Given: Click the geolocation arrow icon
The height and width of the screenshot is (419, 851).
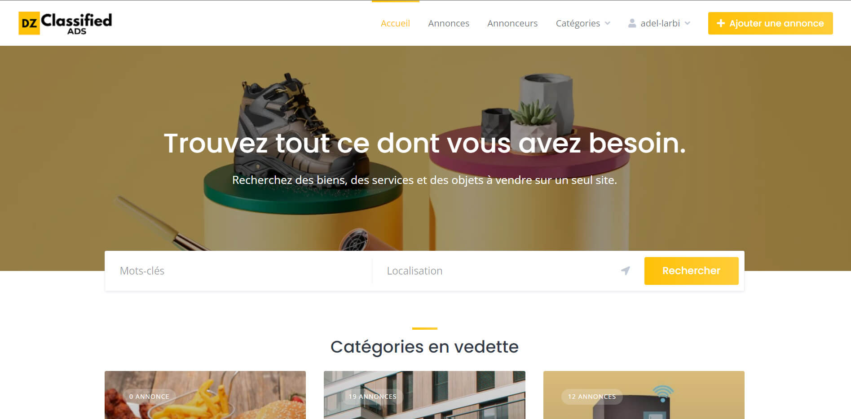Looking at the screenshot, I should click(625, 271).
